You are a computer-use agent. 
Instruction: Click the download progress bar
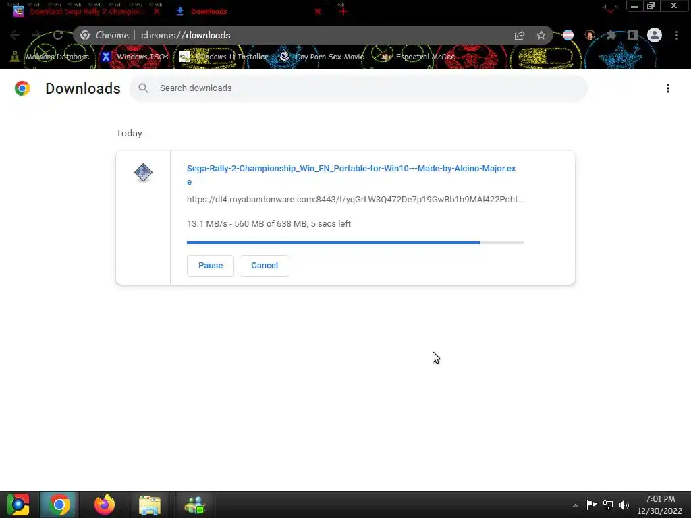point(355,243)
